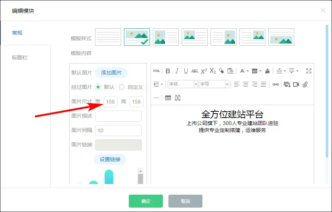332x212 pixels.
Task: Open HTML source code view
Action: point(157,71)
